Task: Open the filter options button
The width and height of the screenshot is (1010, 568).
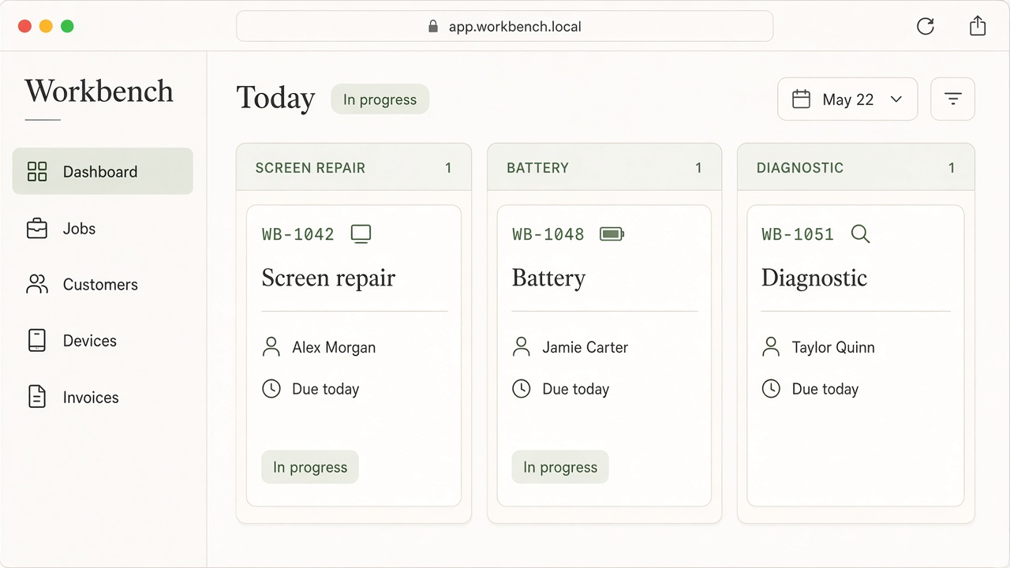Action: click(953, 99)
